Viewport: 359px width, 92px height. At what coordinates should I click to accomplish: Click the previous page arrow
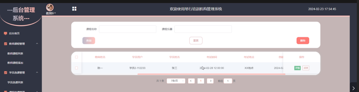click(x=191, y=81)
